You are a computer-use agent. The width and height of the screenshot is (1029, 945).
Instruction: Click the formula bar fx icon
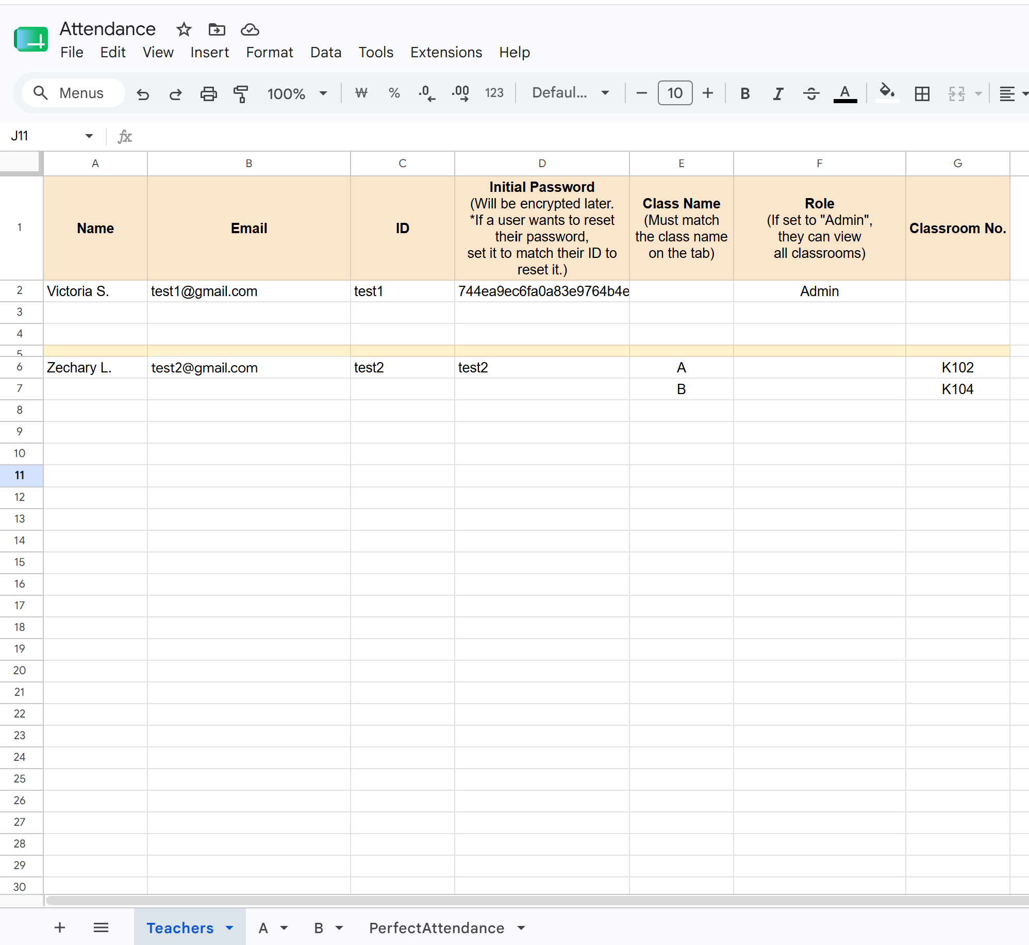125,136
